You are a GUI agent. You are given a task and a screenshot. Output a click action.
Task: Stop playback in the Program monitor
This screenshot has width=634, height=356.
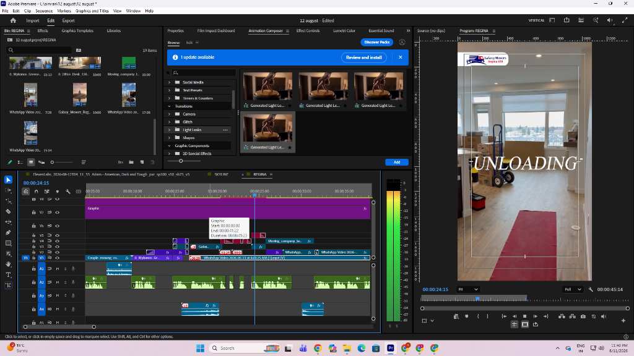point(525,316)
